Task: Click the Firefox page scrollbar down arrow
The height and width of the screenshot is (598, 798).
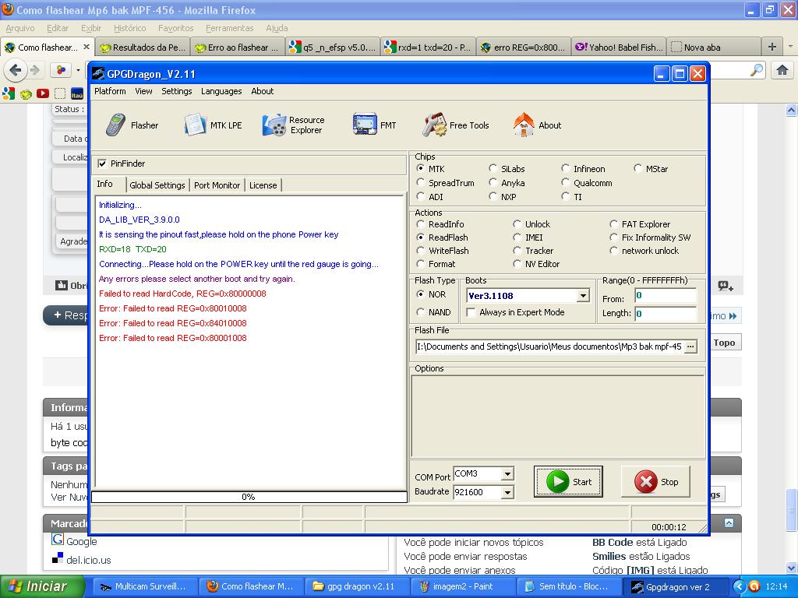Action: click(791, 568)
